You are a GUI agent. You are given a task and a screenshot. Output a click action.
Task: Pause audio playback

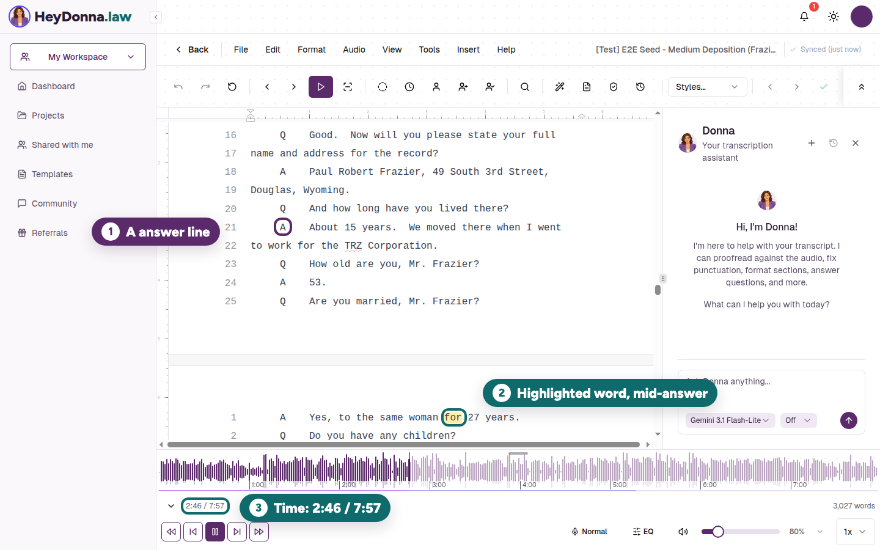(215, 532)
